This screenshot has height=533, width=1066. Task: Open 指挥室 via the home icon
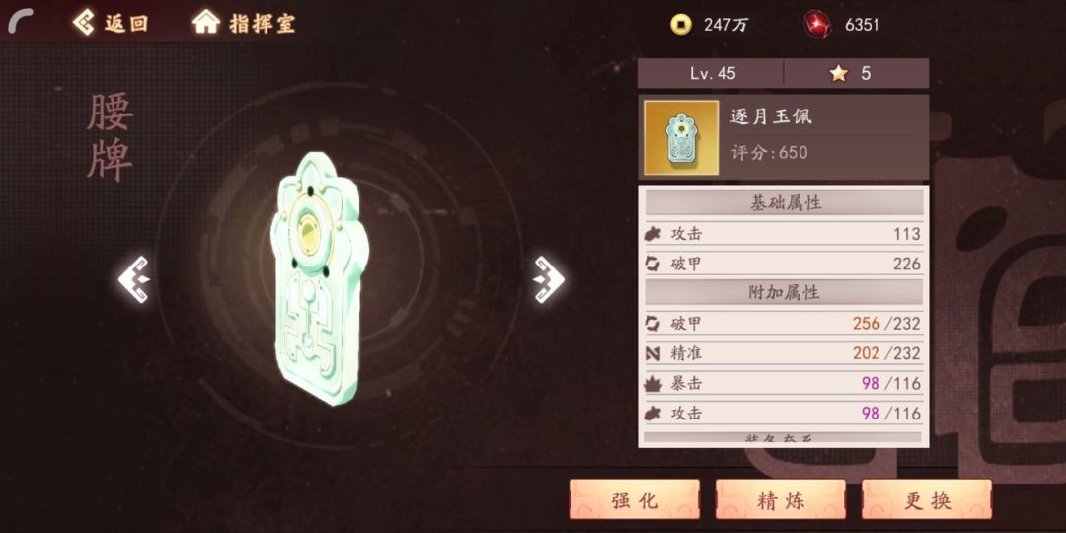click(205, 23)
